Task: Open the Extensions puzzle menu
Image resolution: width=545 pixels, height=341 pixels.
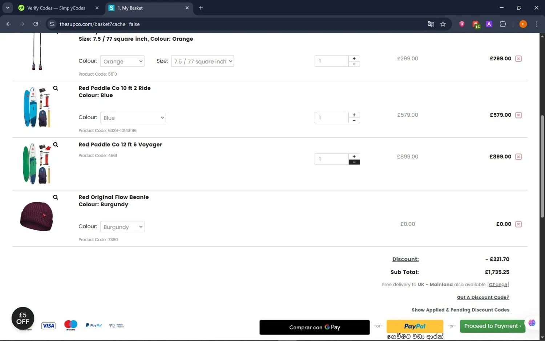Action: (x=503, y=24)
